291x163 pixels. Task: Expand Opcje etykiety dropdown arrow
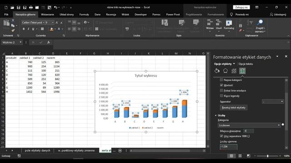coord(234,64)
